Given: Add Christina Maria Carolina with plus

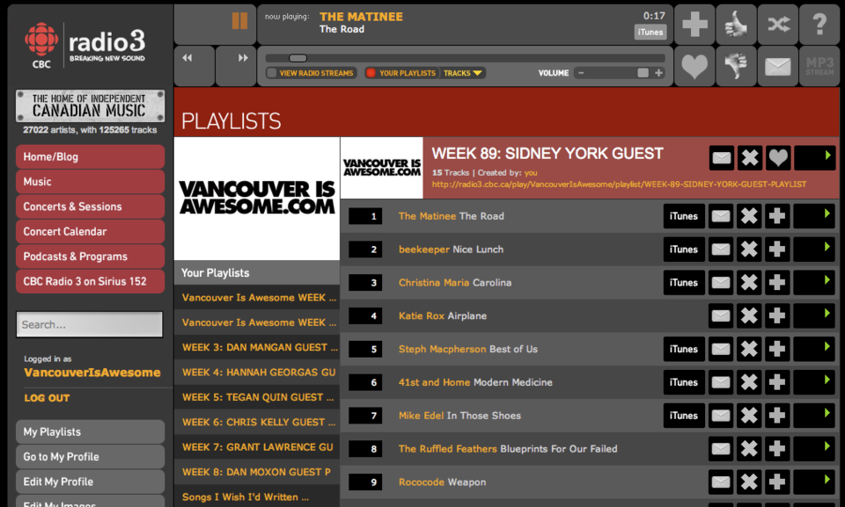Looking at the screenshot, I should click(x=776, y=283).
